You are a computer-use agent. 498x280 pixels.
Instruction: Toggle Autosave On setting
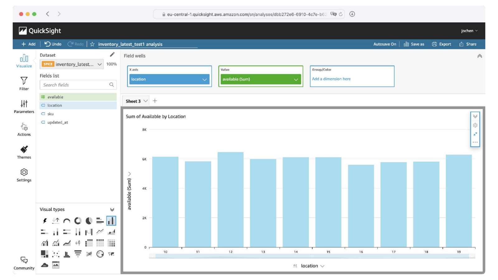(385, 44)
